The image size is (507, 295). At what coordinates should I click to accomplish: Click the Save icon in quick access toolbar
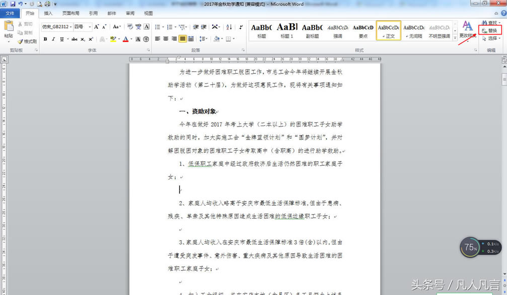pos(13,4)
